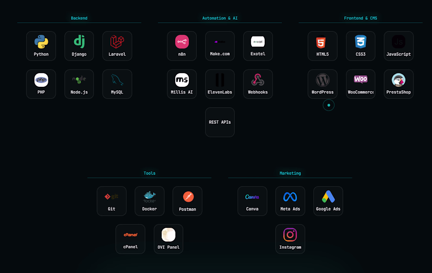Image resolution: width=432 pixels, height=273 pixels.
Task: Open the Docker whale card
Action: [150, 201]
